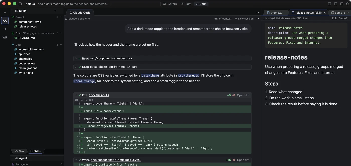
Task: Close the release-notes (skill) tab
Action: [x=325, y=13]
